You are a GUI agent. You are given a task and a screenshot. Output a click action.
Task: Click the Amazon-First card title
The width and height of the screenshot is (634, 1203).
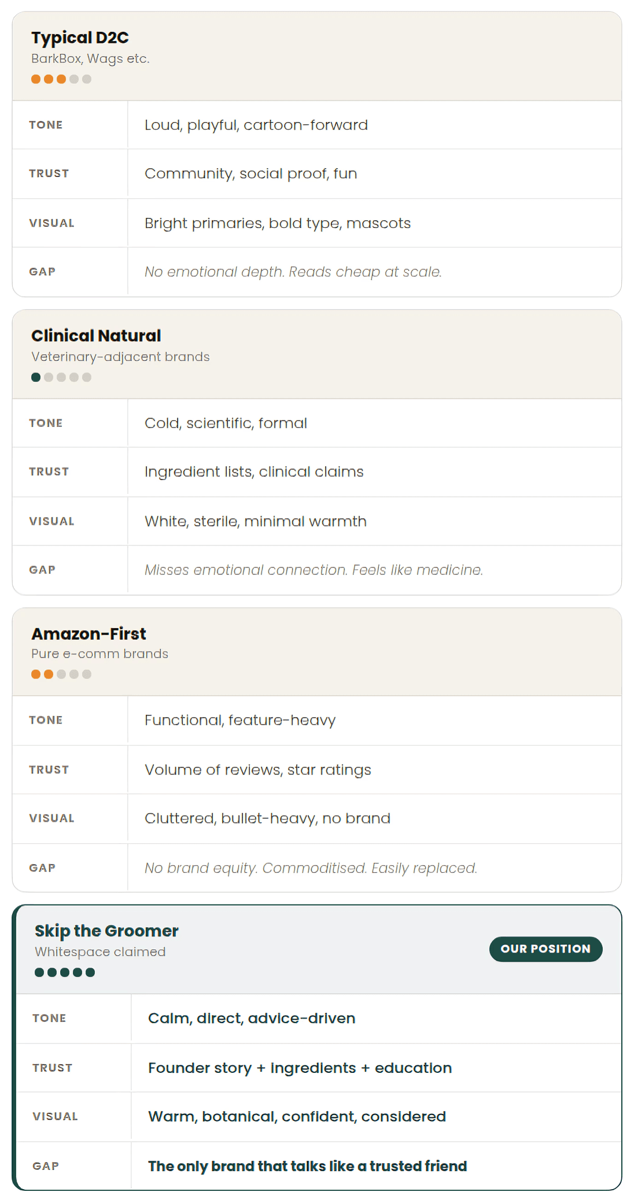coord(89,633)
